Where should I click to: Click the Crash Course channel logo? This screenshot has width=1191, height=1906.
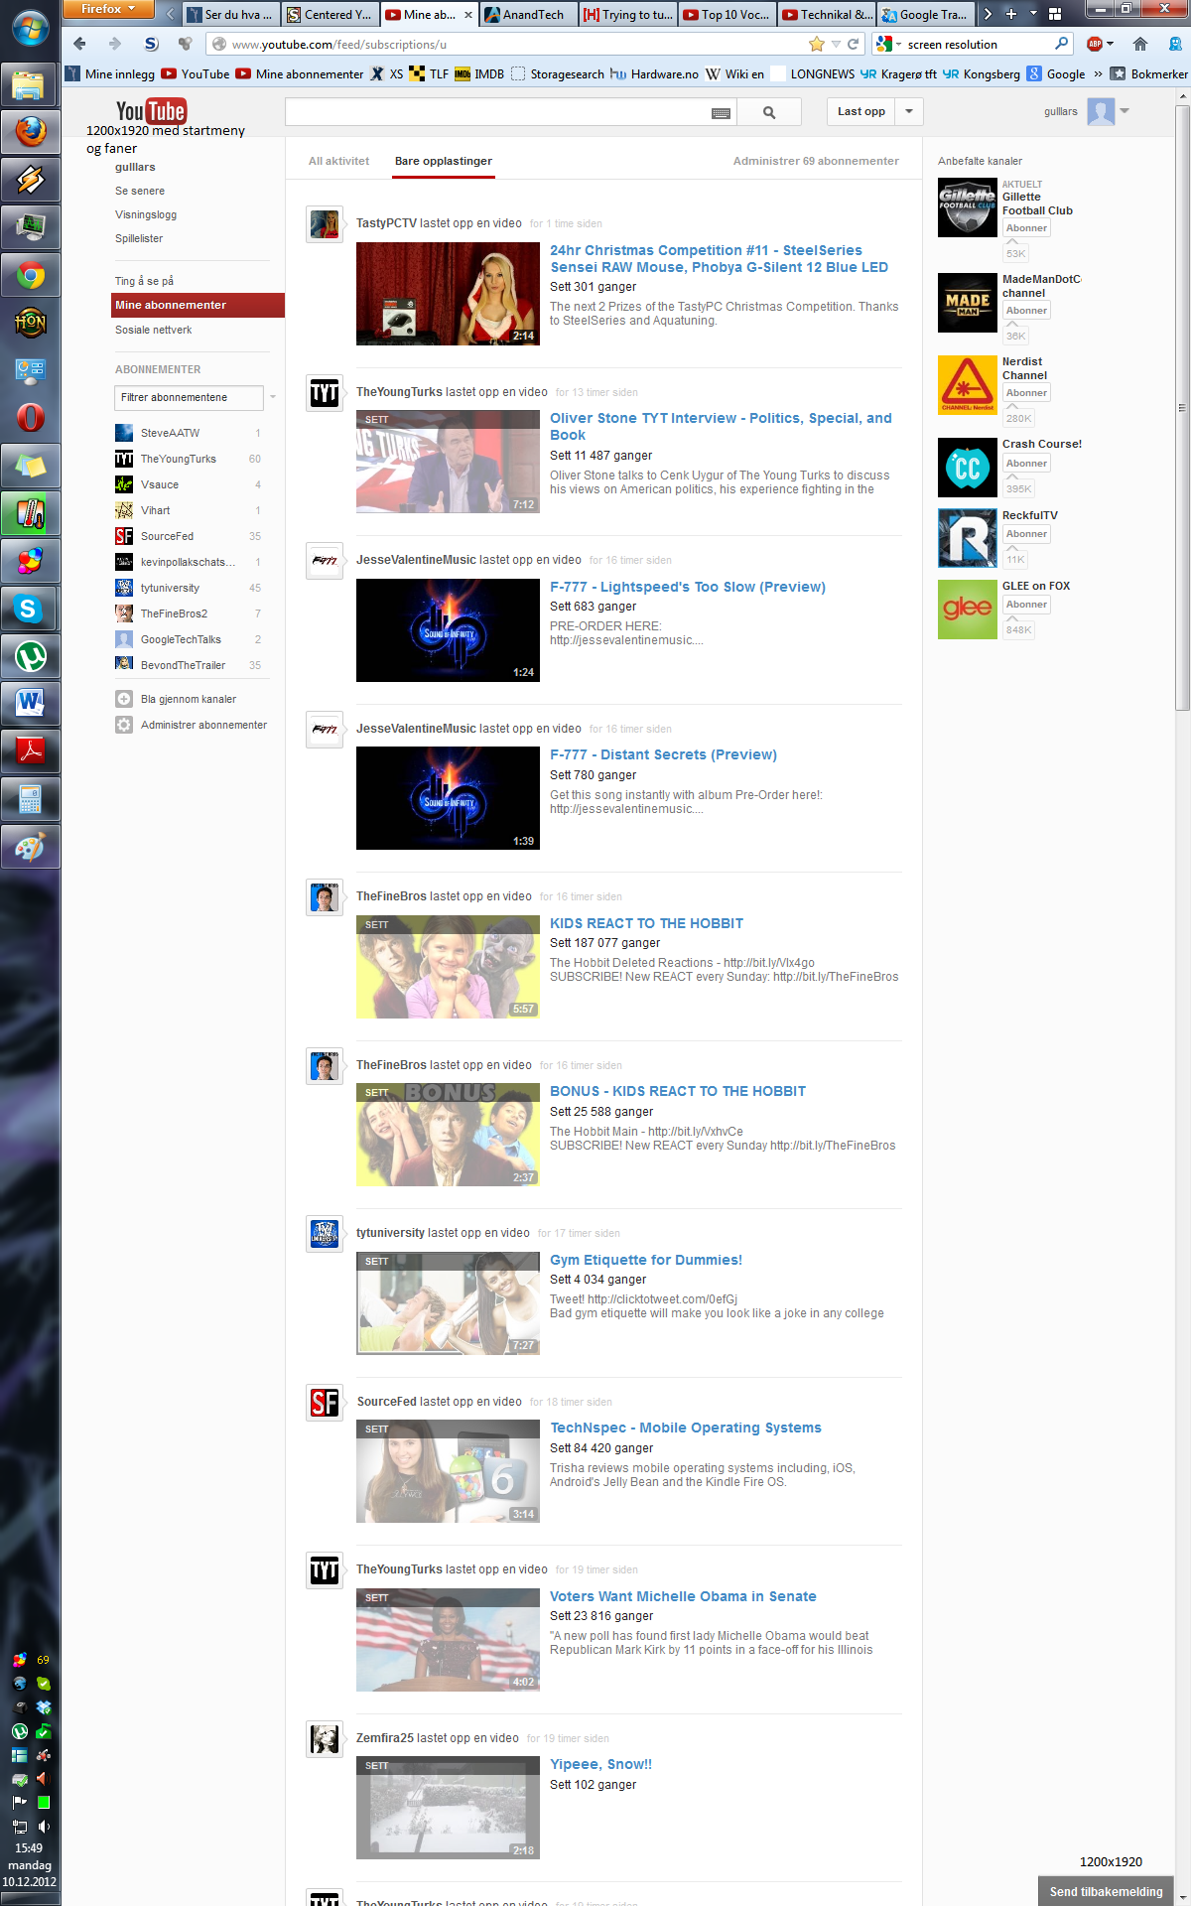point(968,468)
